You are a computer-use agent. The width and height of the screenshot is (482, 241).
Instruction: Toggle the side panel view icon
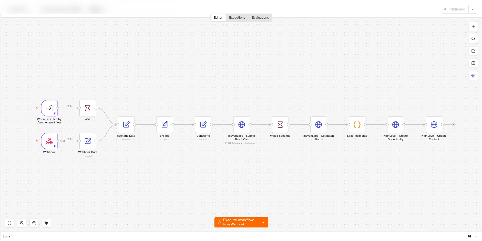pyautogui.click(x=473, y=63)
